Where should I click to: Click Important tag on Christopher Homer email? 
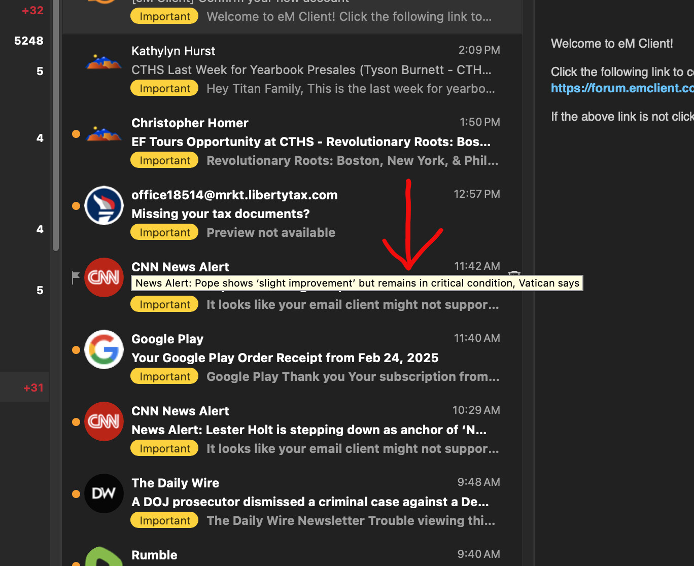click(x=164, y=160)
